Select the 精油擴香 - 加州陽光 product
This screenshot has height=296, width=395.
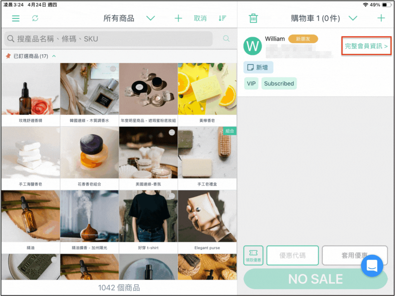[89, 222]
